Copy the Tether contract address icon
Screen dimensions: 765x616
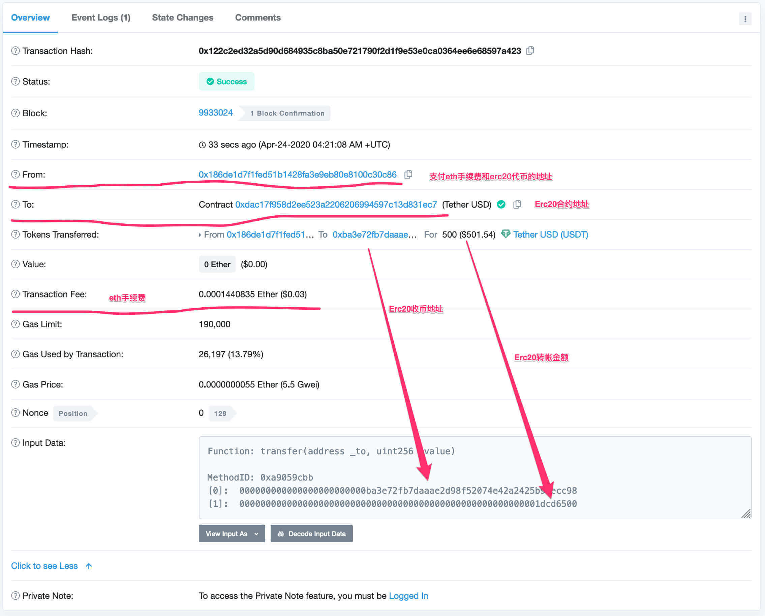click(517, 205)
